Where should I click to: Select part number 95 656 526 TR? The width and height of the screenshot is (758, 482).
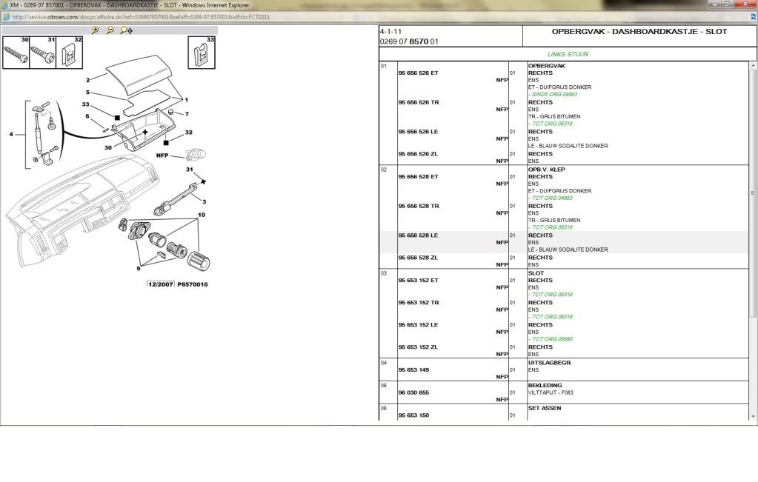419,102
